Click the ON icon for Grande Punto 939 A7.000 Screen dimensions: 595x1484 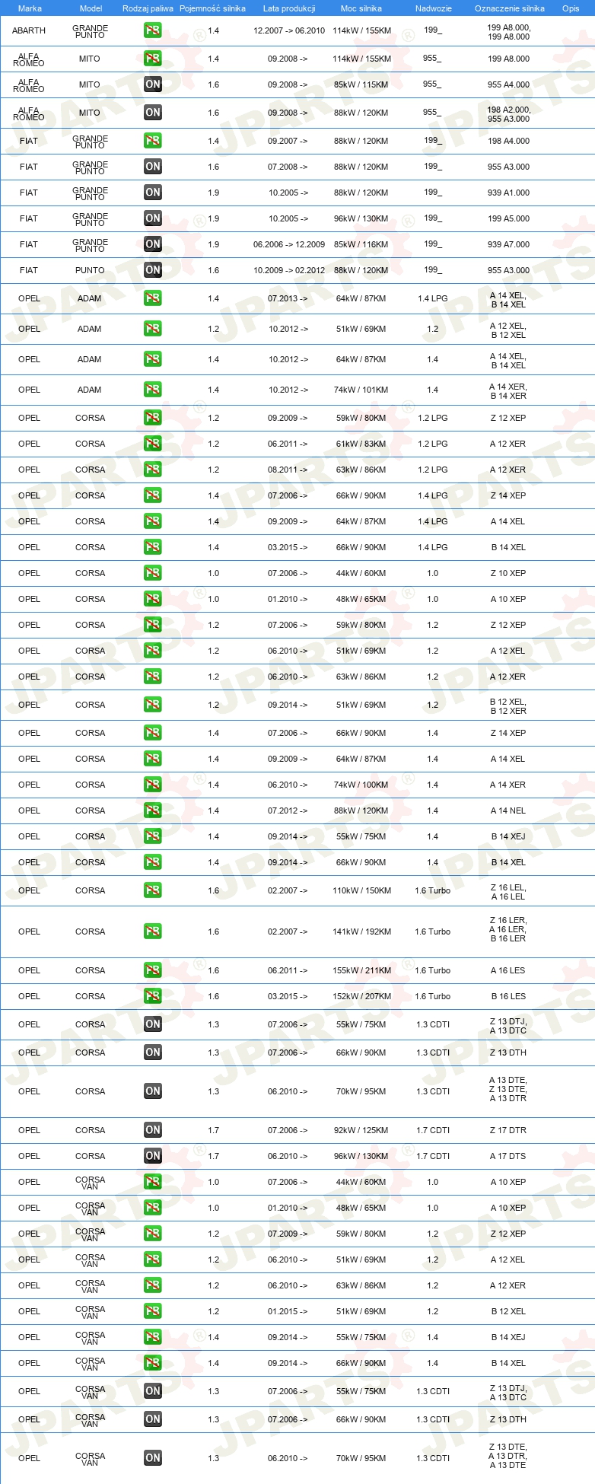tap(153, 244)
